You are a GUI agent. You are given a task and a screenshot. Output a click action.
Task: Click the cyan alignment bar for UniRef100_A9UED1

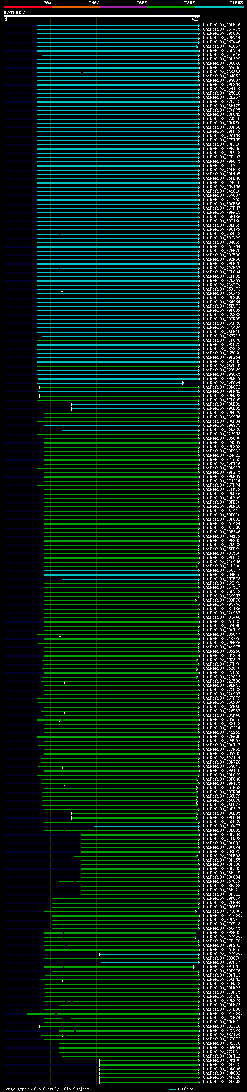coord(135,404)
